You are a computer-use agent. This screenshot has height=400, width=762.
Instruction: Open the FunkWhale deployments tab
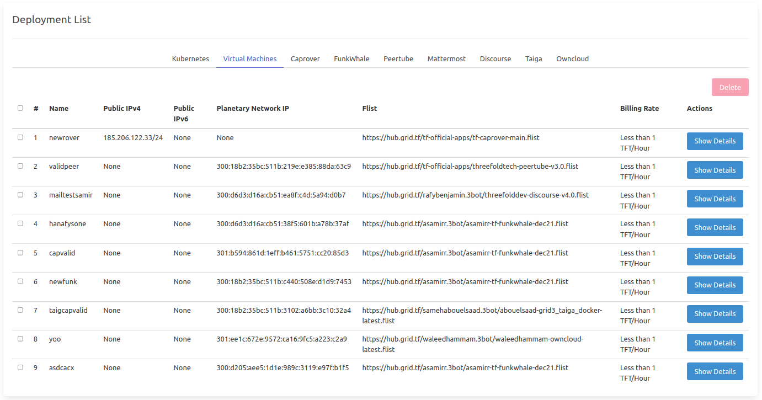(351, 58)
